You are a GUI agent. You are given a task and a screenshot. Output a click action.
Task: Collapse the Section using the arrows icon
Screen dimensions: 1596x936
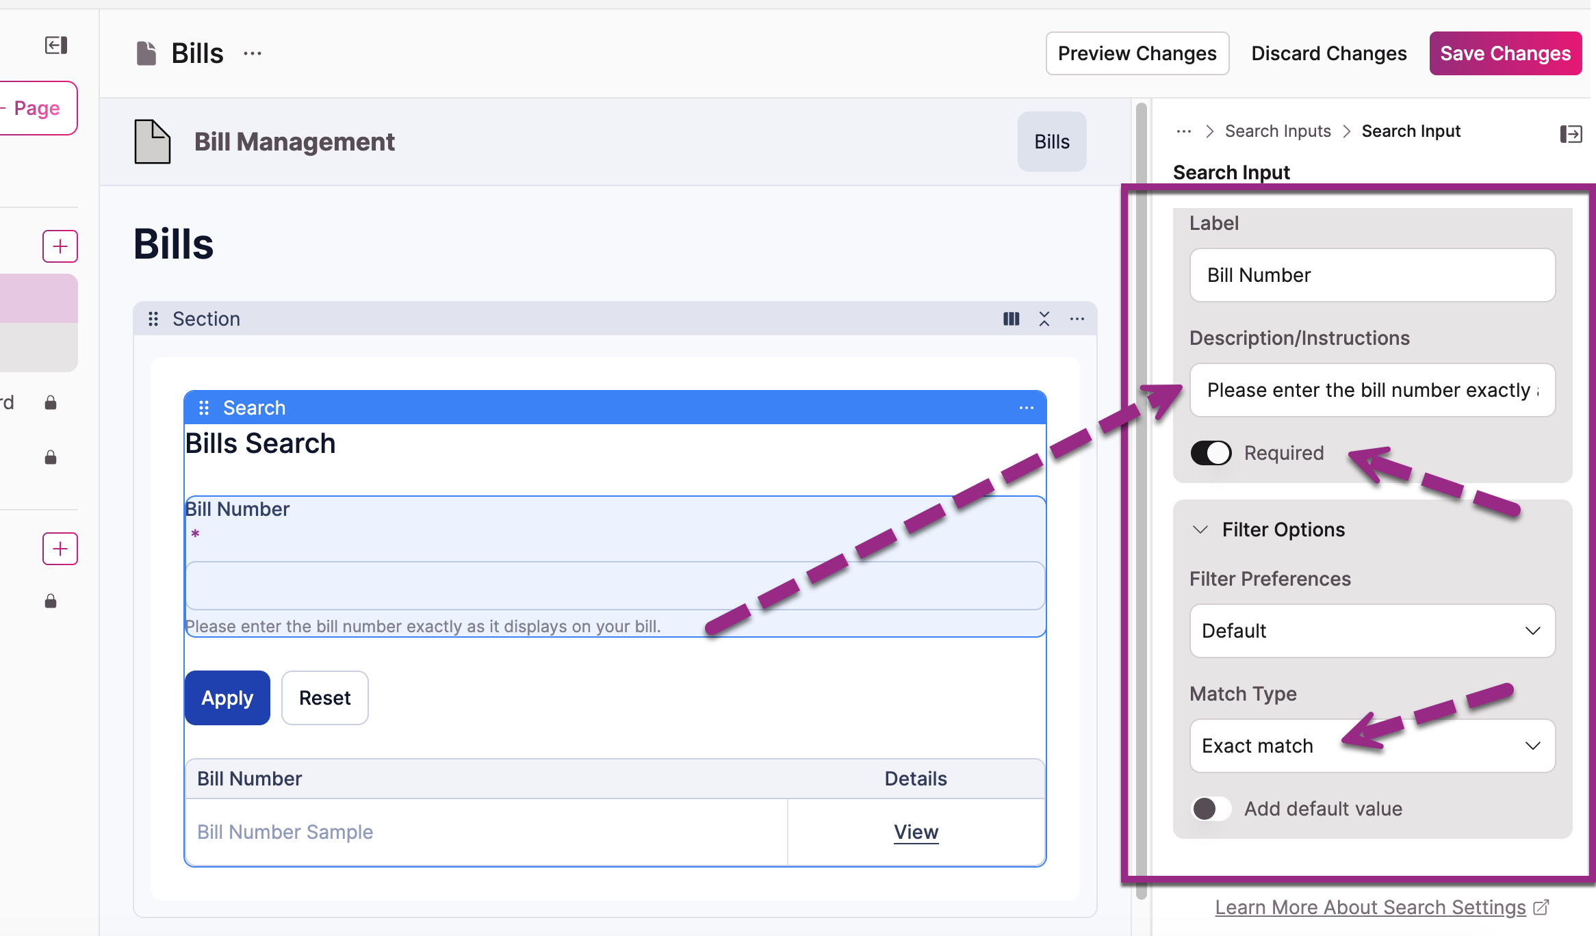[1044, 319]
